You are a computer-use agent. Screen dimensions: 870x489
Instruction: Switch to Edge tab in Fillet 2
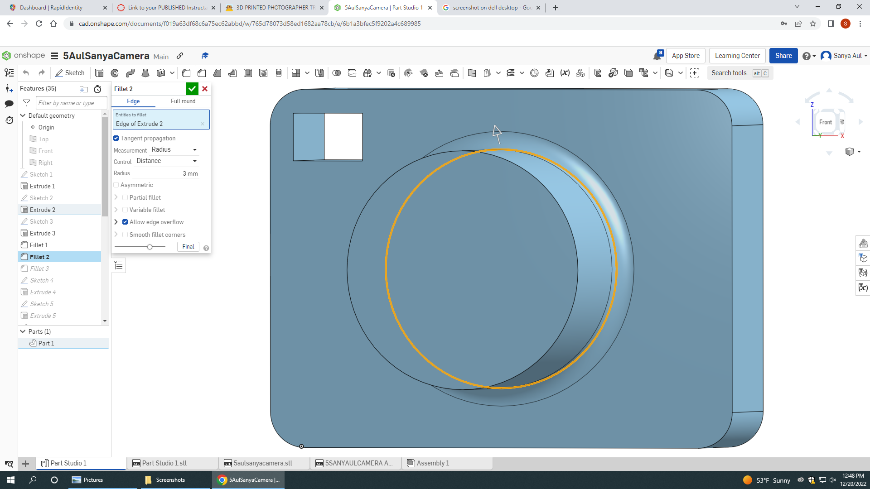click(x=133, y=101)
